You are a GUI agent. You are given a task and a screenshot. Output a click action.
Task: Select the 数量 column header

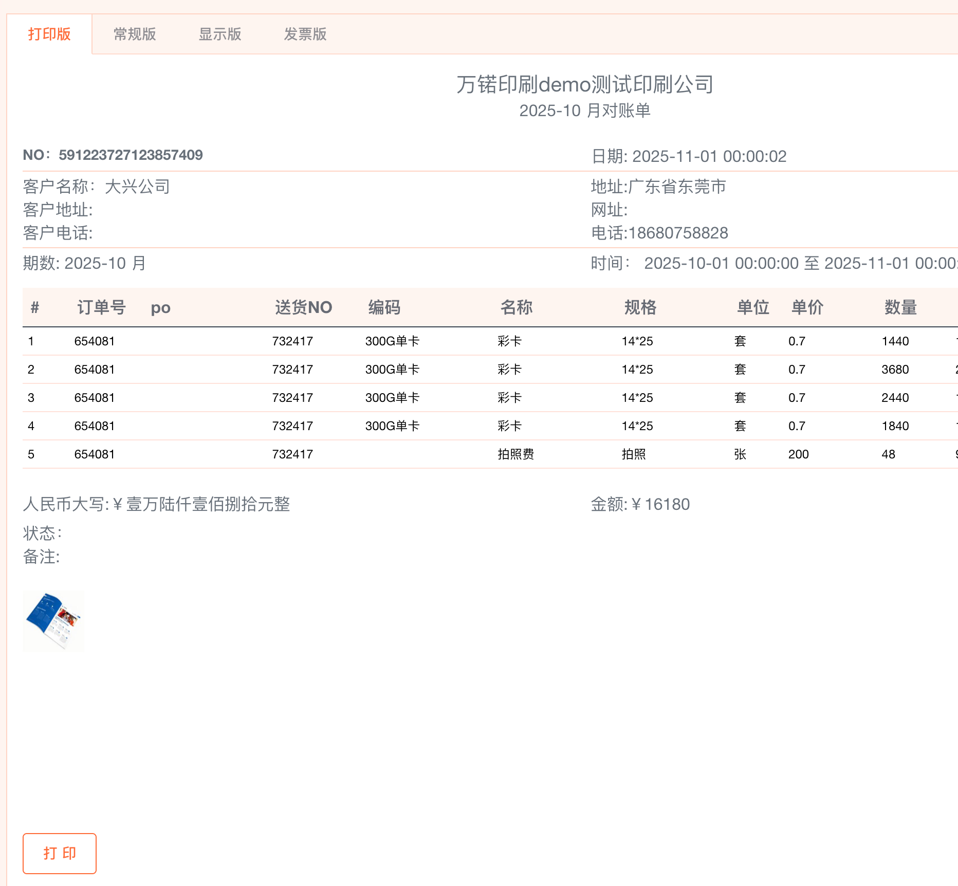pos(900,307)
